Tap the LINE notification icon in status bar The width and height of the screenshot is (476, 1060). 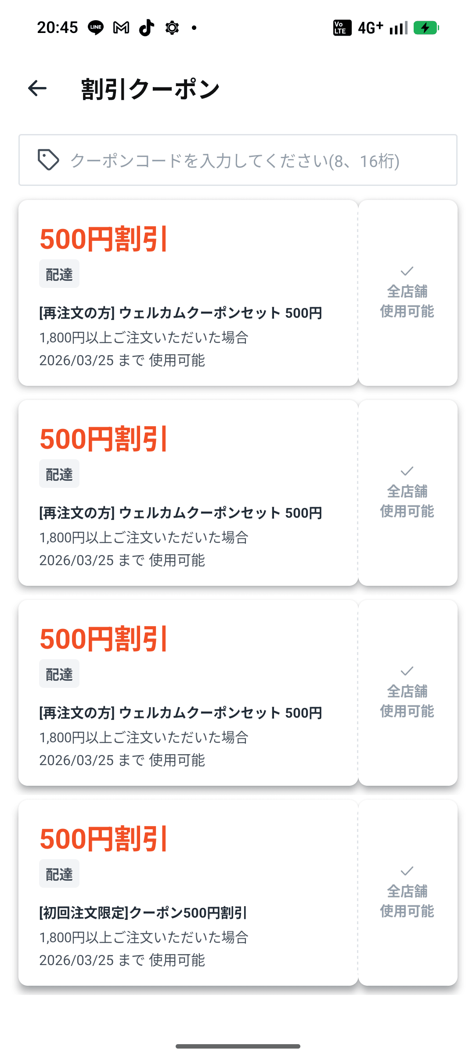[96, 28]
